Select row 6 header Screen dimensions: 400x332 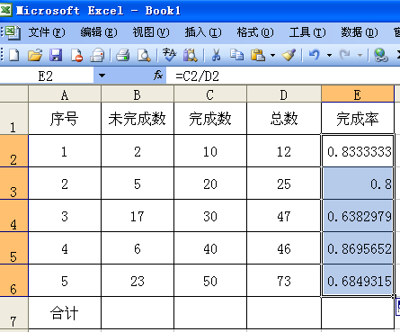click(x=13, y=281)
